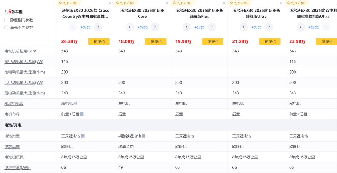Enable 高亮不同参数 checkbox
Image resolution: width=337 pixels, height=173 pixels.
(7, 27)
